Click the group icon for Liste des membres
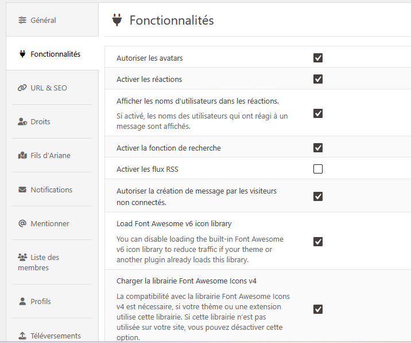The width and height of the screenshot is (411, 343). tap(22, 257)
